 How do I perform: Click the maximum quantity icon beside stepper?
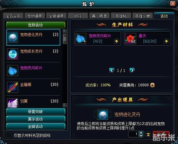tap(148, 134)
